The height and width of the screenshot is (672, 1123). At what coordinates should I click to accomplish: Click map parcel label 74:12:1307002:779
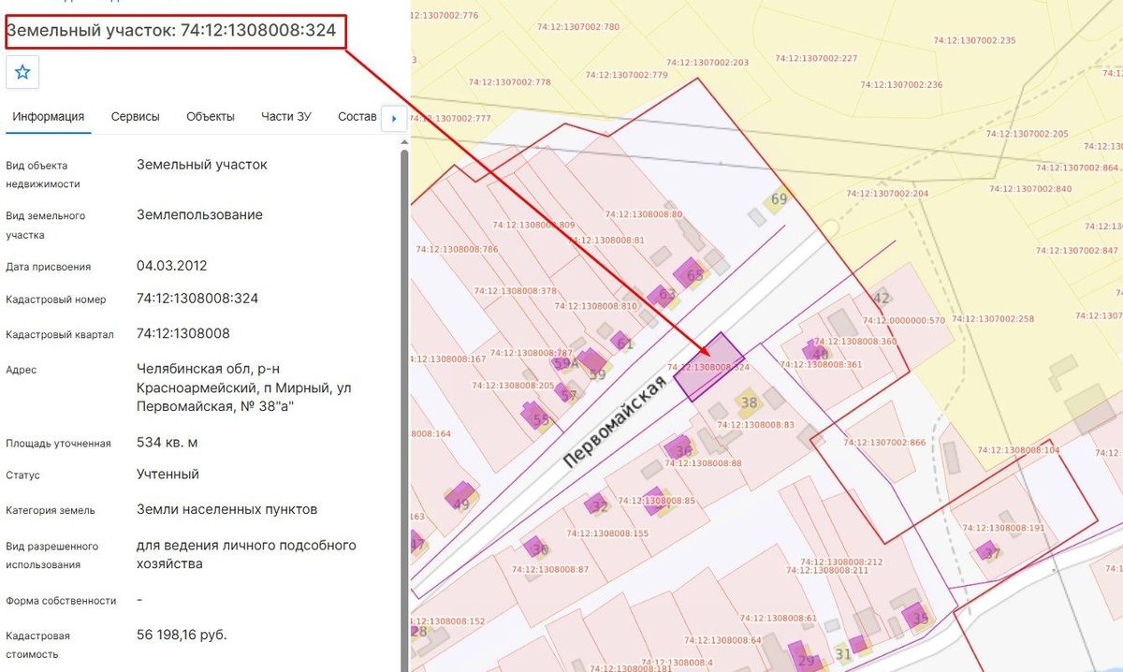tap(627, 75)
